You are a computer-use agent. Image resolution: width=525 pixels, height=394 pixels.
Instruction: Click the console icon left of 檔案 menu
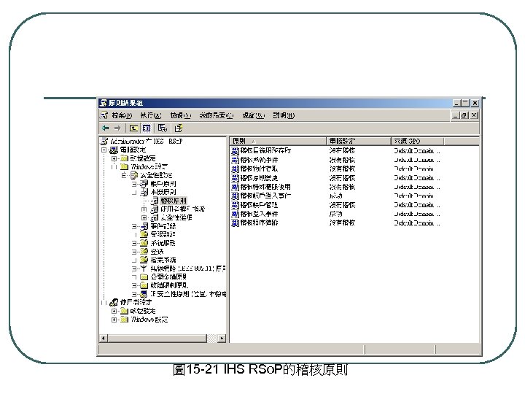point(104,115)
